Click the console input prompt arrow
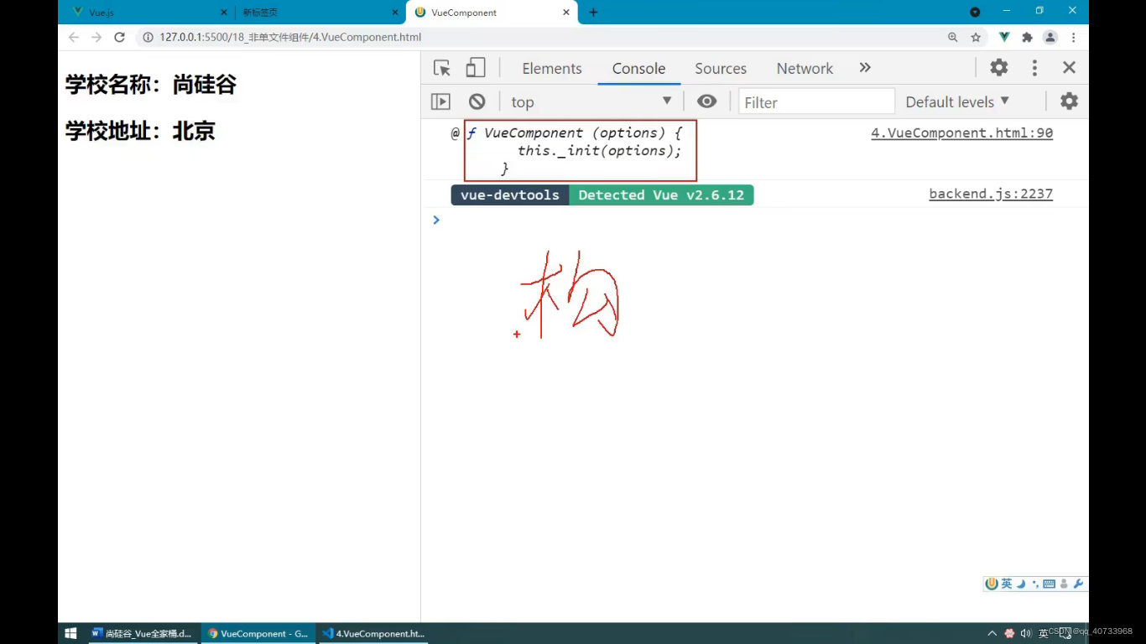The height and width of the screenshot is (644, 1146). [435, 220]
